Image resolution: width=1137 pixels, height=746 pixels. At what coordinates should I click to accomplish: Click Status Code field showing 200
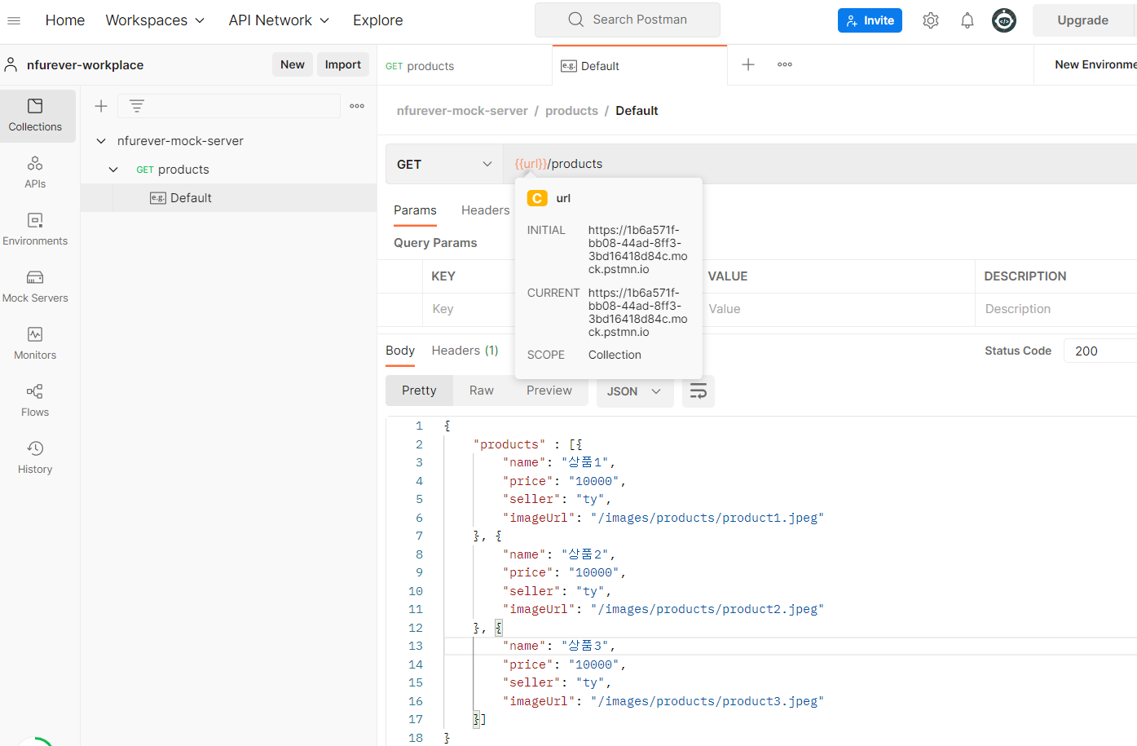[x=1100, y=351]
